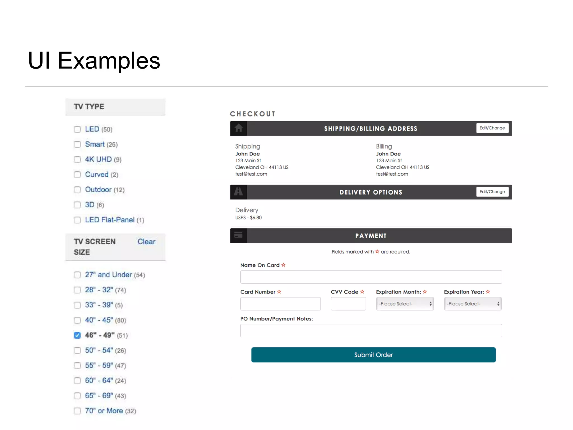Check the Smart TV type filter
The width and height of the screenshot is (573, 430).
77,144
